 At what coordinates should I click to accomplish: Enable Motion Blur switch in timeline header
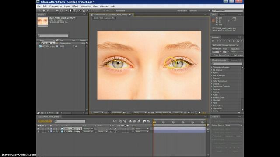pyautogui.click(x=139, y=121)
